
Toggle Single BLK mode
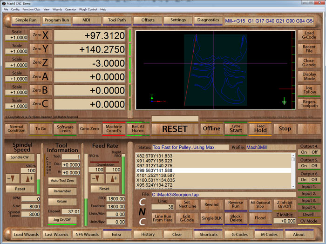pyautogui.click(x=211, y=218)
